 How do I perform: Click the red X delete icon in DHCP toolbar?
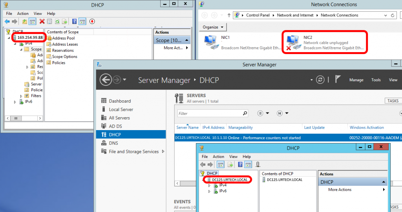pyautogui.click(x=42, y=22)
